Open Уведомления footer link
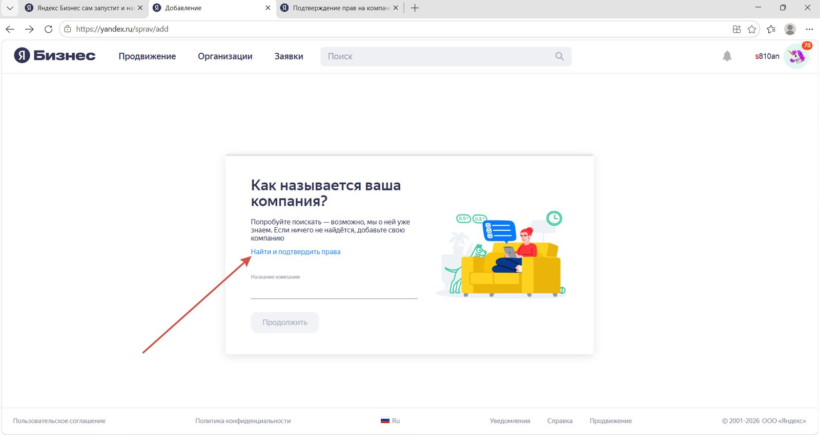820x435 pixels. pyautogui.click(x=510, y=421)
